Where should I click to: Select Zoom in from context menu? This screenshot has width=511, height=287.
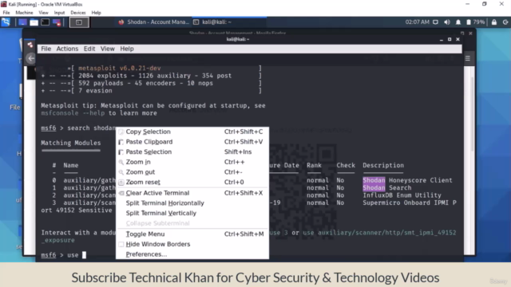(x=192, y=162)
